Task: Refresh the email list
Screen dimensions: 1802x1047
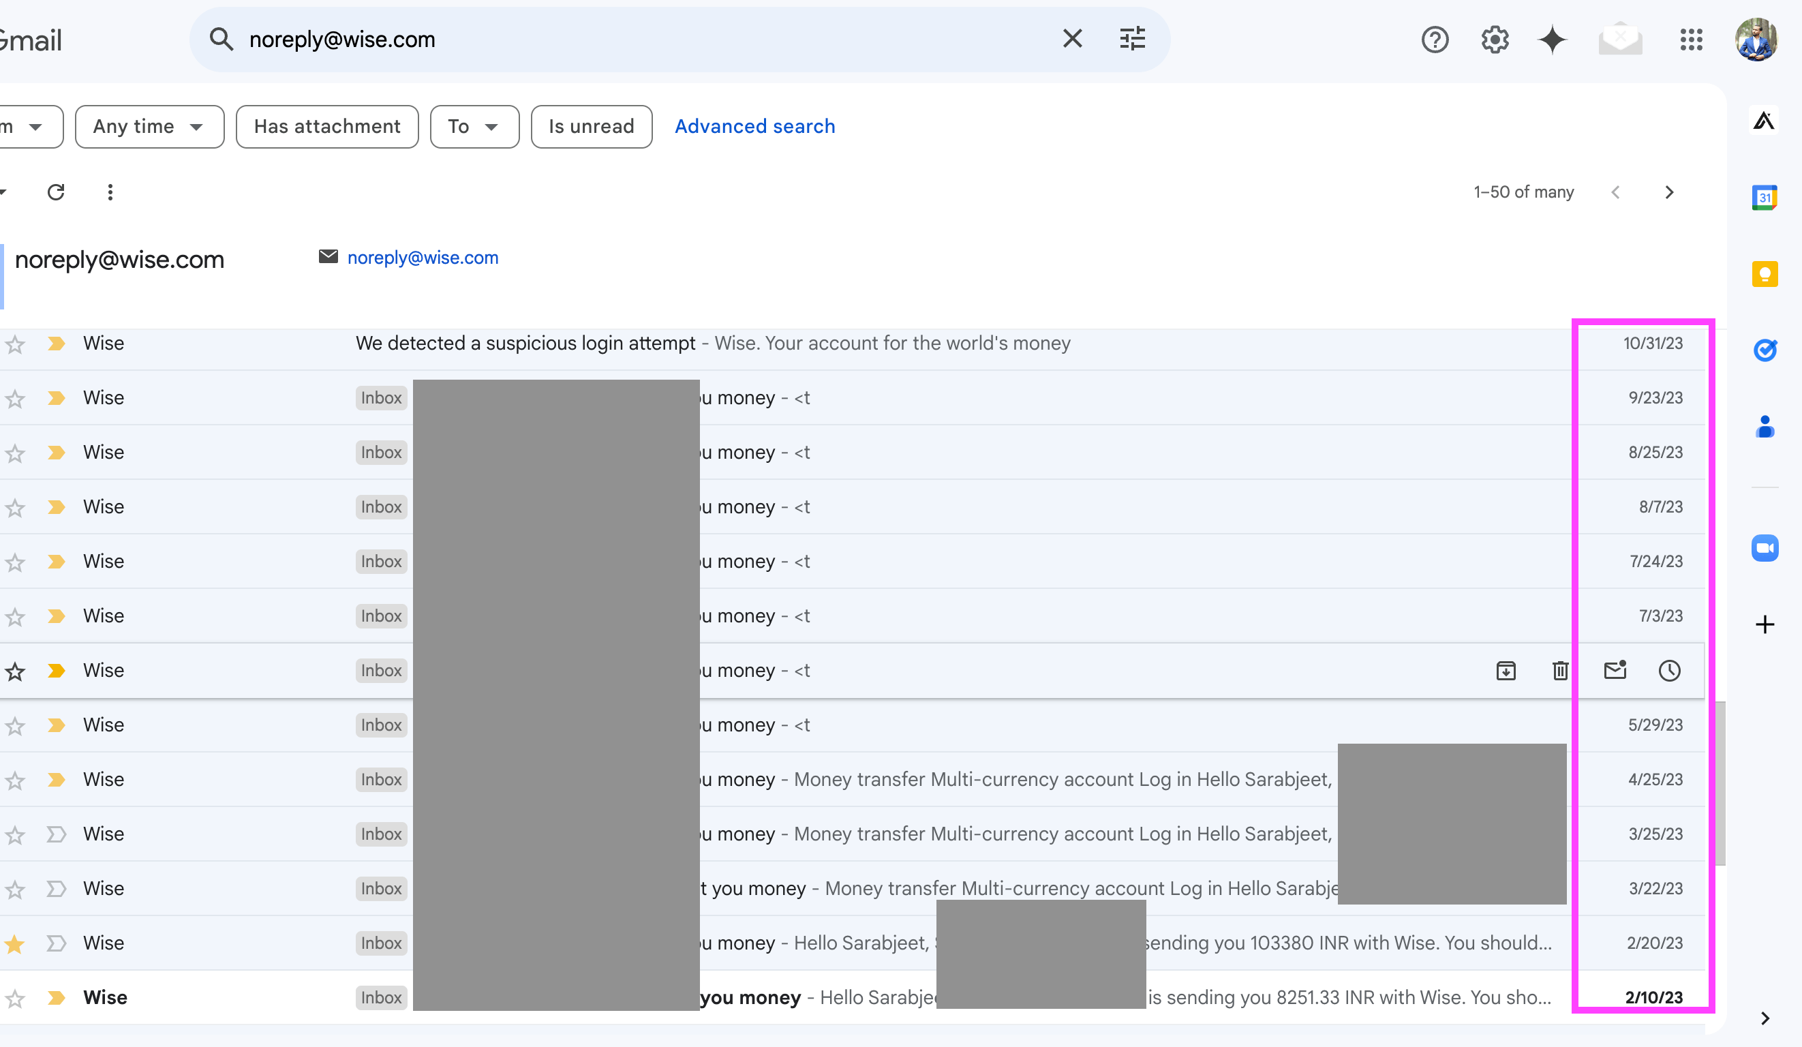Action: pos(57,192)
